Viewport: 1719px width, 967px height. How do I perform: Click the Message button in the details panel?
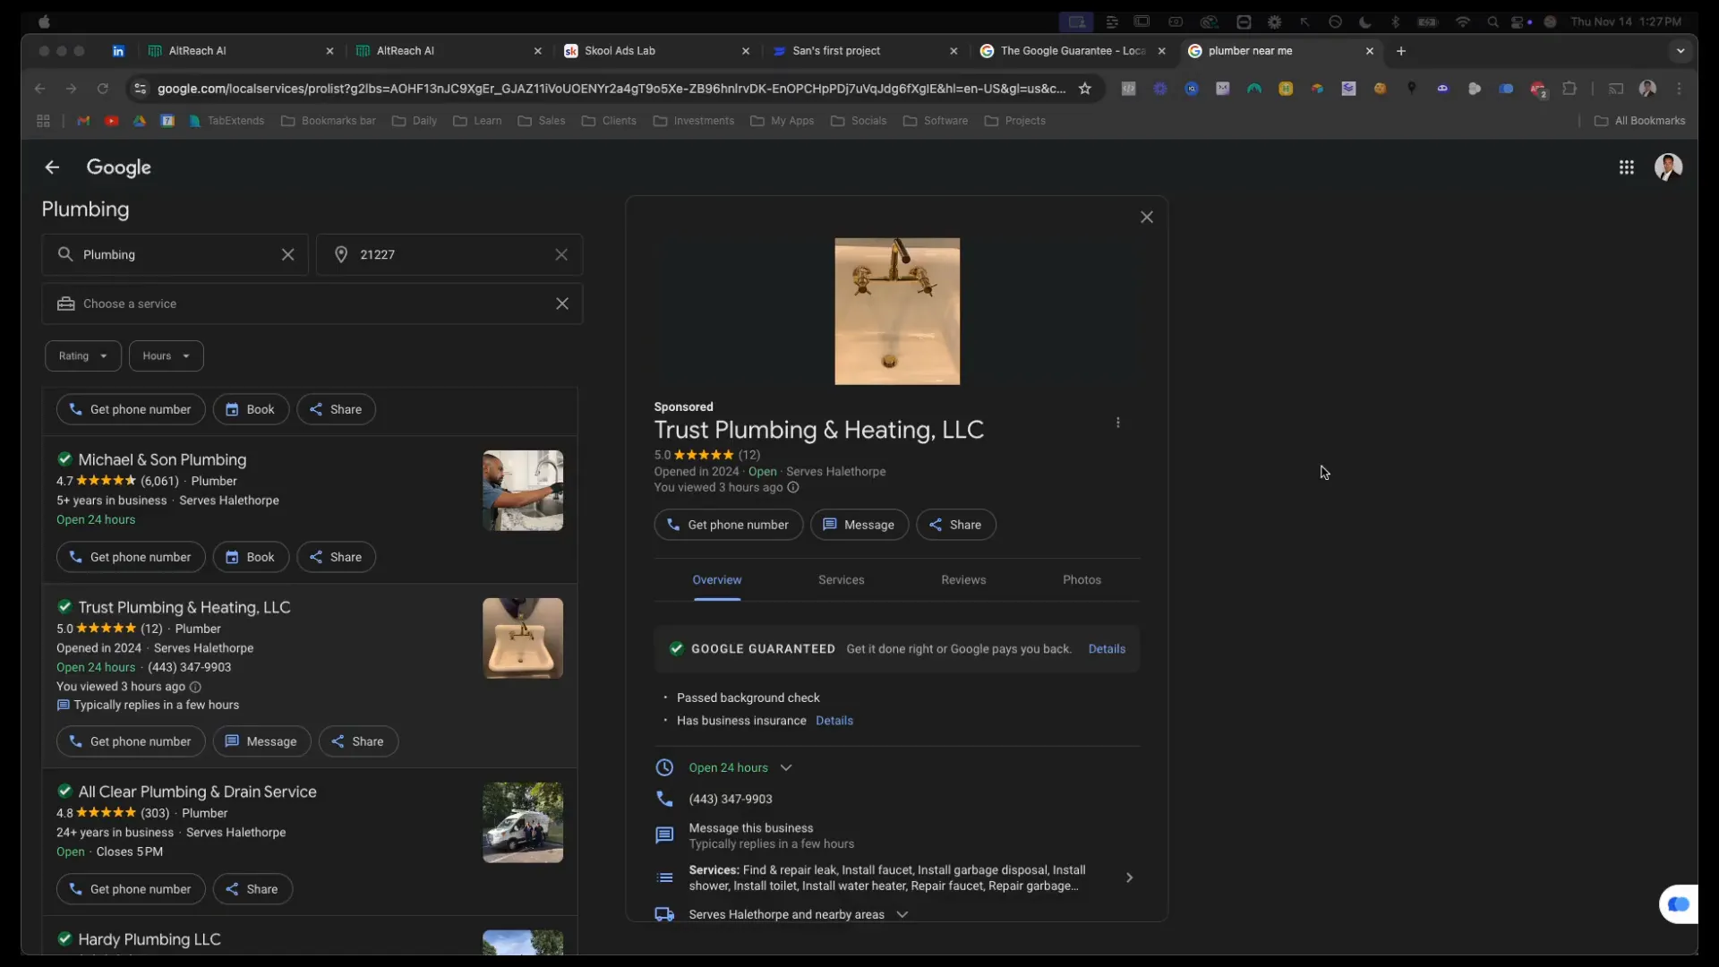(859, 525)
